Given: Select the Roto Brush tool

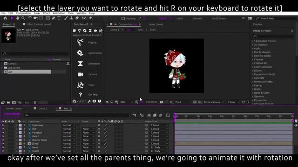Looking at the screenshot, I should [84, 18].
